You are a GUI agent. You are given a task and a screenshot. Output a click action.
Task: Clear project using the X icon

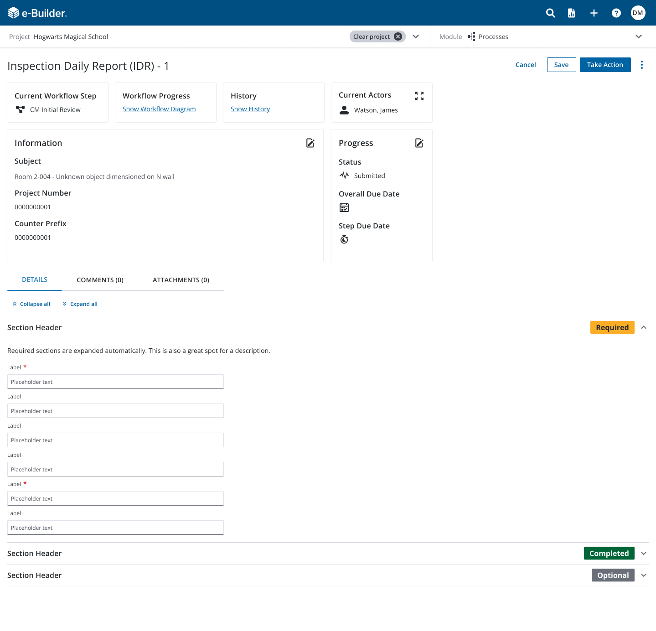tap(398, 36)
